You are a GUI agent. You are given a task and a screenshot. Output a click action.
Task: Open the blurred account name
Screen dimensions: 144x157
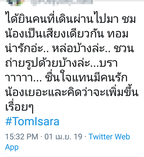click(62, 3)
